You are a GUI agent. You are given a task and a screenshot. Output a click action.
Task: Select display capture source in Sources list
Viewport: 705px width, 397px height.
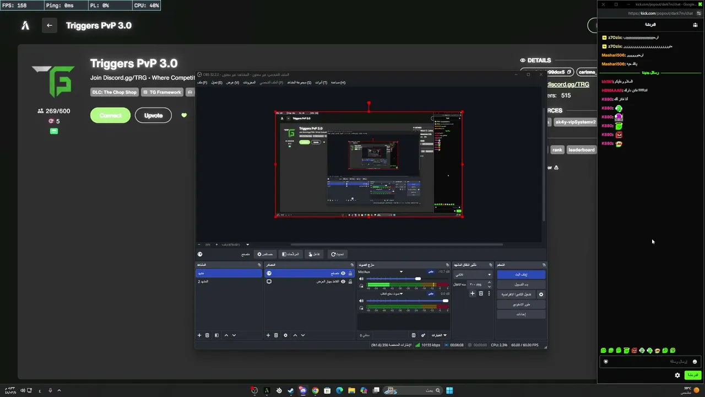tap(309, 282)
